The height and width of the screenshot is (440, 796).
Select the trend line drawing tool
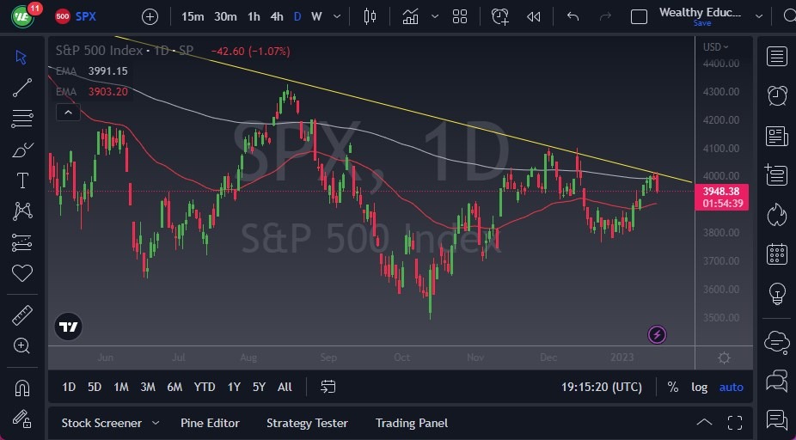pyautogui.click(x=22, y=87)
